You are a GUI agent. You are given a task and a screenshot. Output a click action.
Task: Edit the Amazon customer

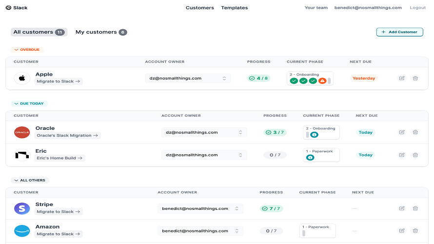pos(402,231)
